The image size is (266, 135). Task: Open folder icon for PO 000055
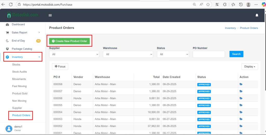(x=241, y=105)
